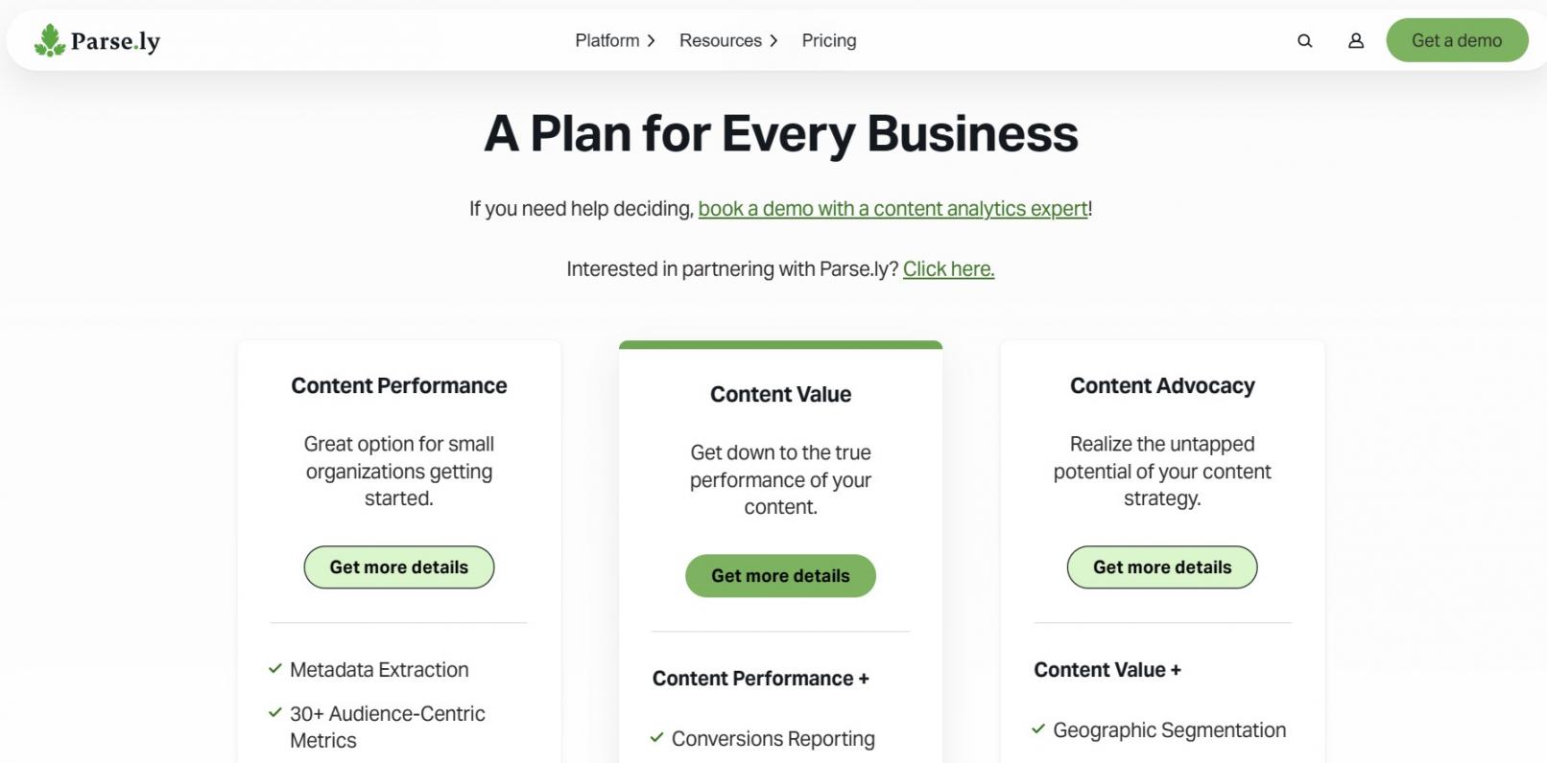Expand the Platform menu chevron
The image size is (1547, 763).
(652, 41)
